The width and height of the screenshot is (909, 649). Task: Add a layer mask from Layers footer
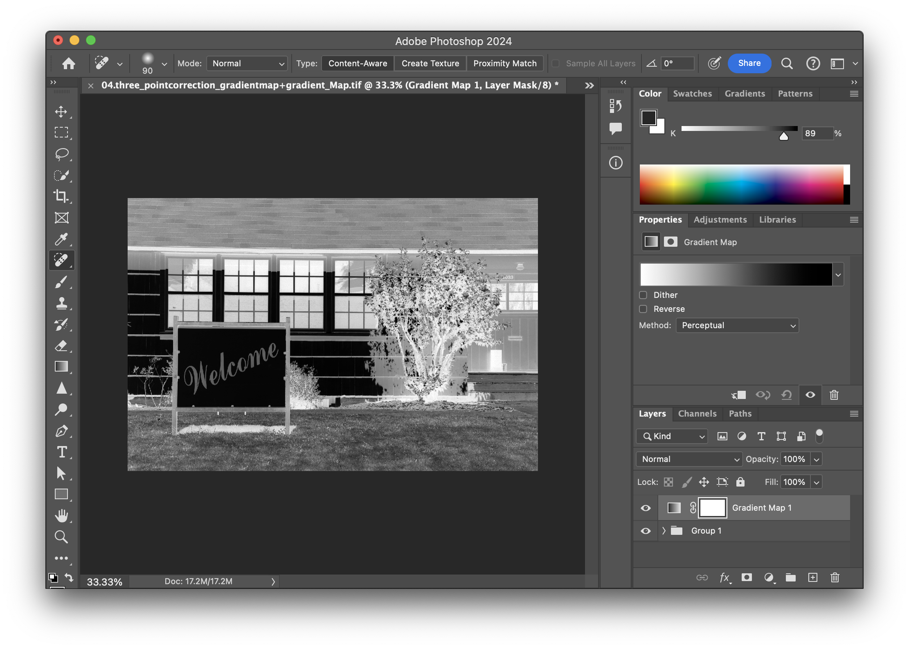(x=747, y=577)
